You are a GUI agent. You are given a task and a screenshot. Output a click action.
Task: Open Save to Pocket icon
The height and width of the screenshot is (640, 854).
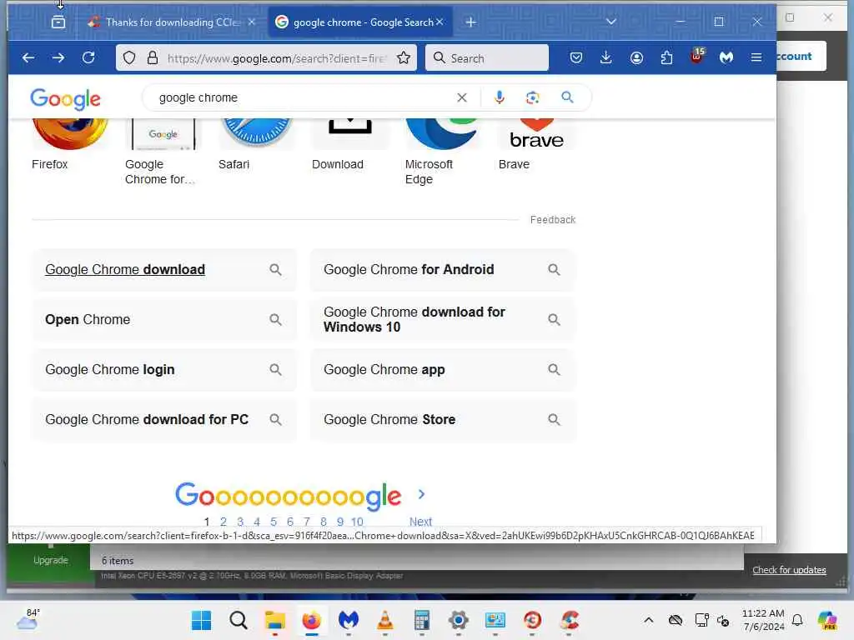pyautogui.click(x=576, y=57)
